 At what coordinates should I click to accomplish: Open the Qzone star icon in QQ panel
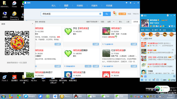151,26
